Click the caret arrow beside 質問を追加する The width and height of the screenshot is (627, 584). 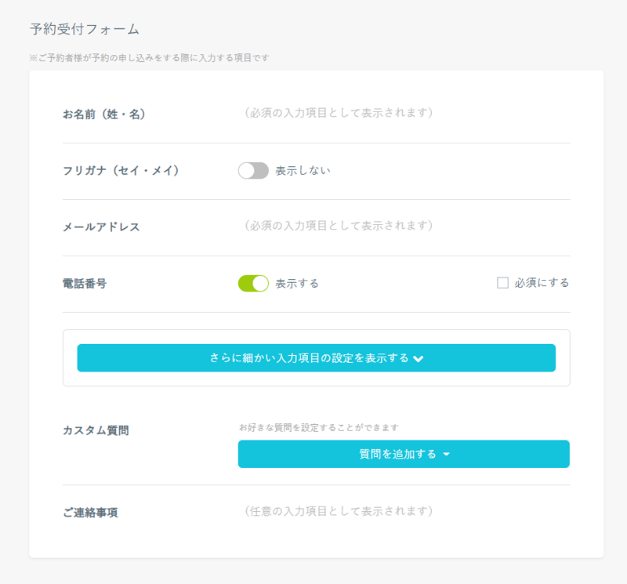(x=446, y=455)
